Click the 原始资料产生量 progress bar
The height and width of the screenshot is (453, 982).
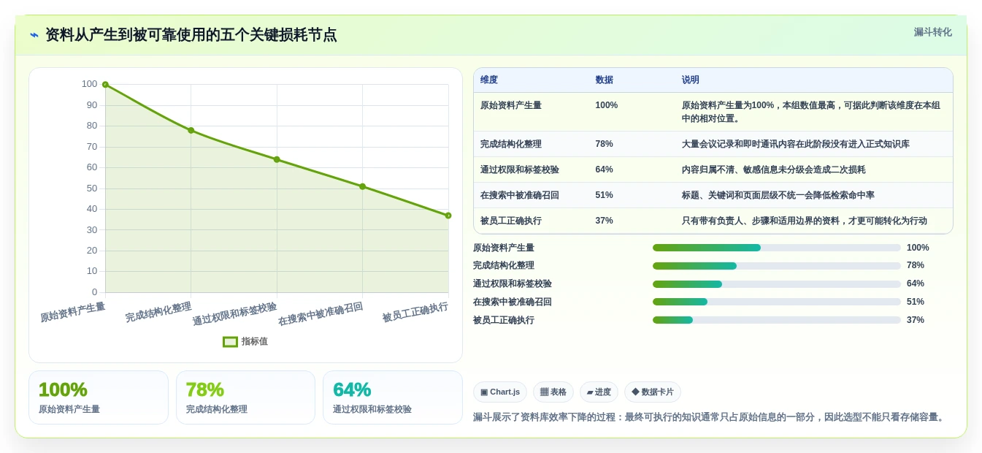[x=777, y=248]
